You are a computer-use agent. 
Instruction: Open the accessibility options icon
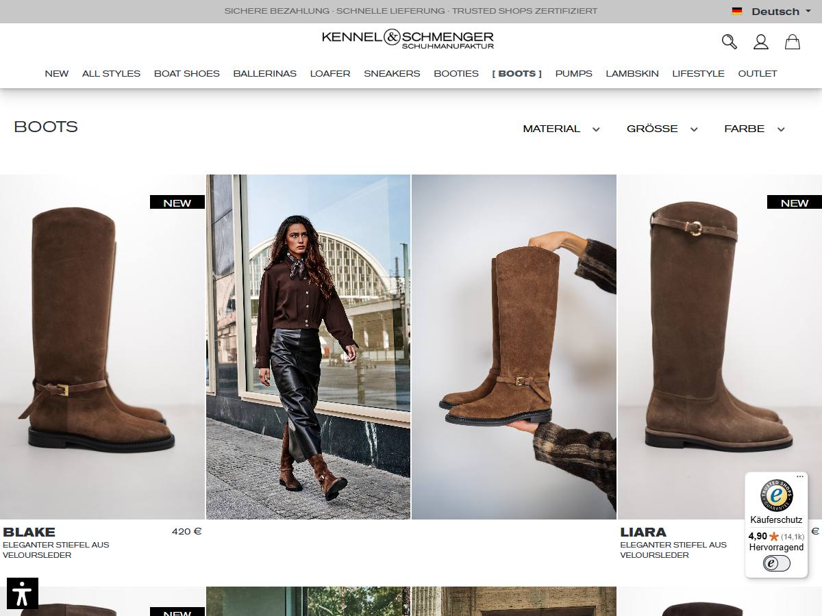(23, 593)
